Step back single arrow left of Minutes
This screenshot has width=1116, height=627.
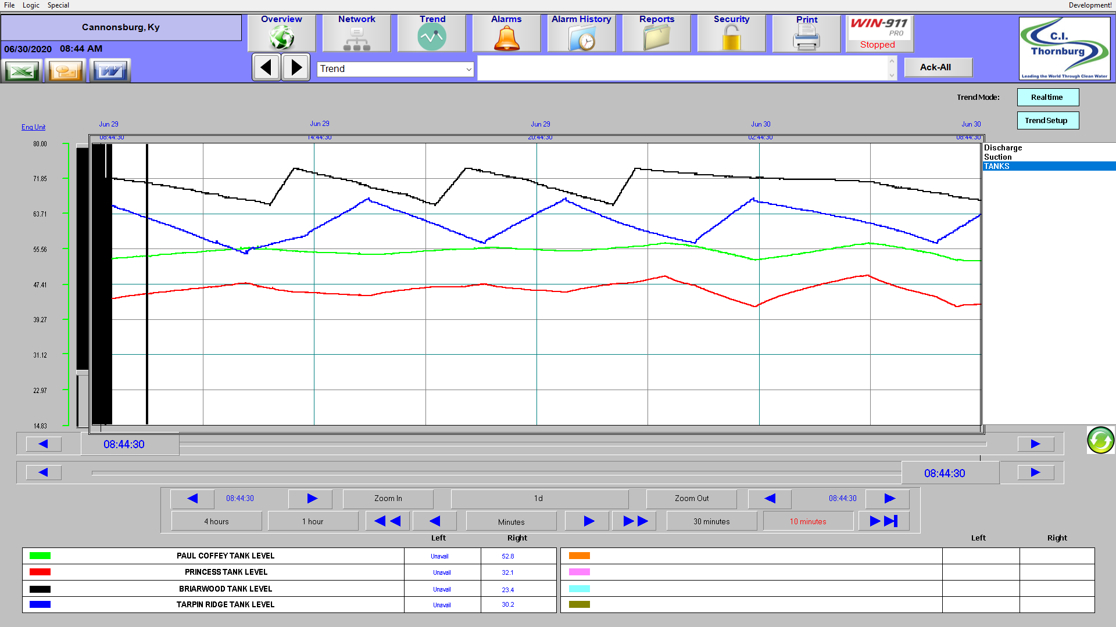pyautogui.click(x=435, y=521)
